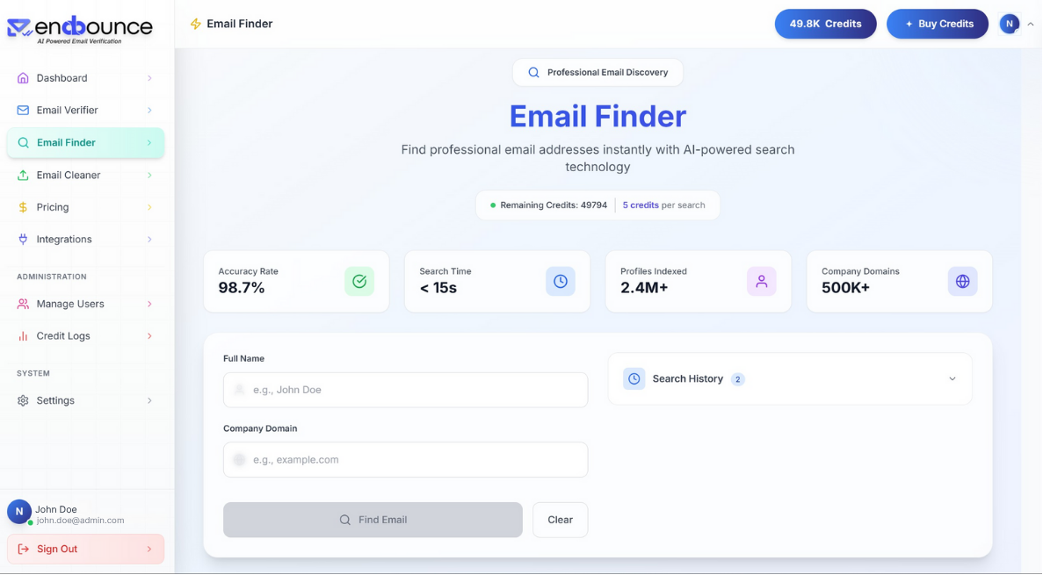Click the globe icon on Company Domains card
Screen dimensions: 1043x575
pos(962,280)
